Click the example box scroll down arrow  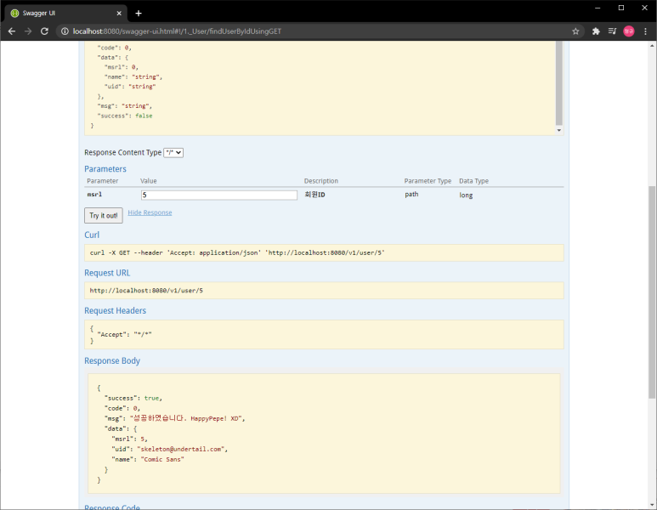[x=559, y=130]
